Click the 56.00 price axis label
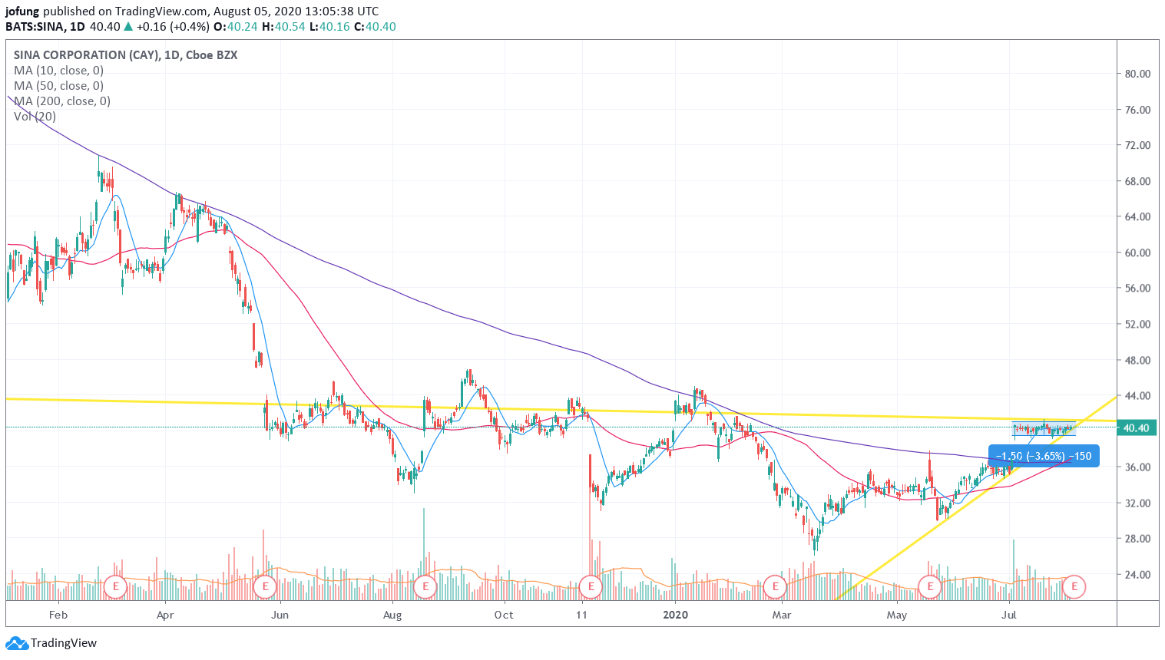The image size is (1165, 660). 1137,289
